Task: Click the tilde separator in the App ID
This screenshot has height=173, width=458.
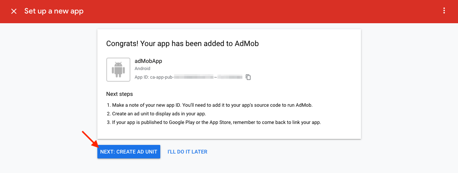Action: click(x=215, y=78)
